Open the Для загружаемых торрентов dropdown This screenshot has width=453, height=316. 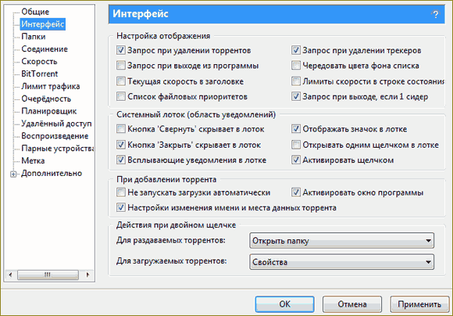pyautogui.click(x=342, y=262)
